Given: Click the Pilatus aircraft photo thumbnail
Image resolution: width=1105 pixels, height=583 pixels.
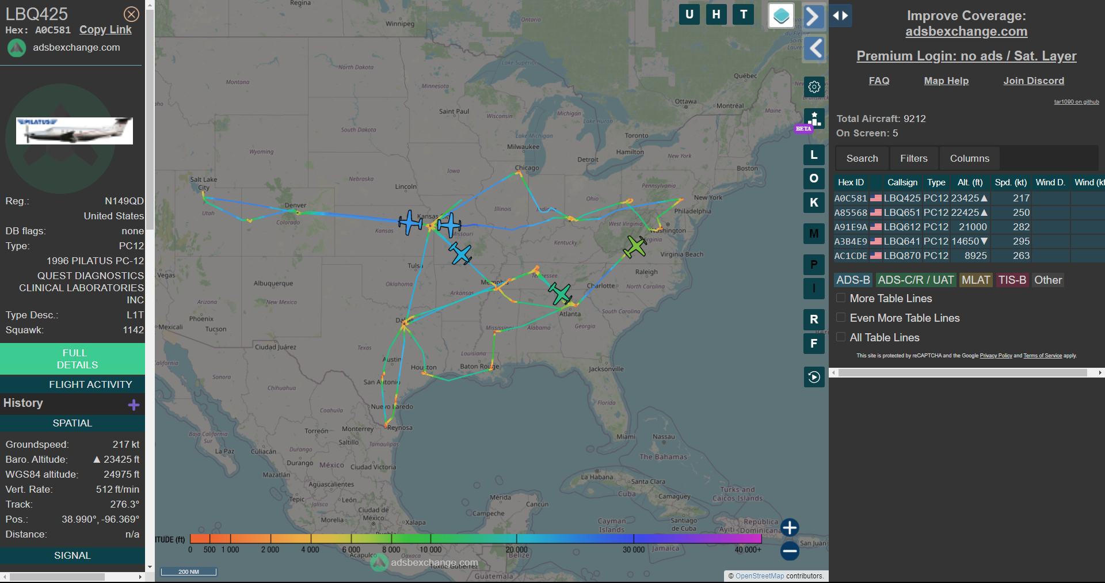Looking at the screenshot, I should point(74,131).
